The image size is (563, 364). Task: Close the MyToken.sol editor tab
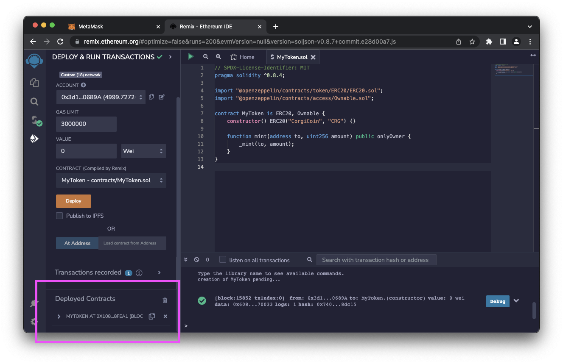[x=313, y=57]
